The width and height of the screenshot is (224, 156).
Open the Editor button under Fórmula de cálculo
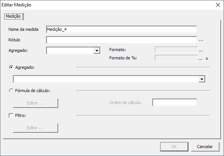(36, 103)
